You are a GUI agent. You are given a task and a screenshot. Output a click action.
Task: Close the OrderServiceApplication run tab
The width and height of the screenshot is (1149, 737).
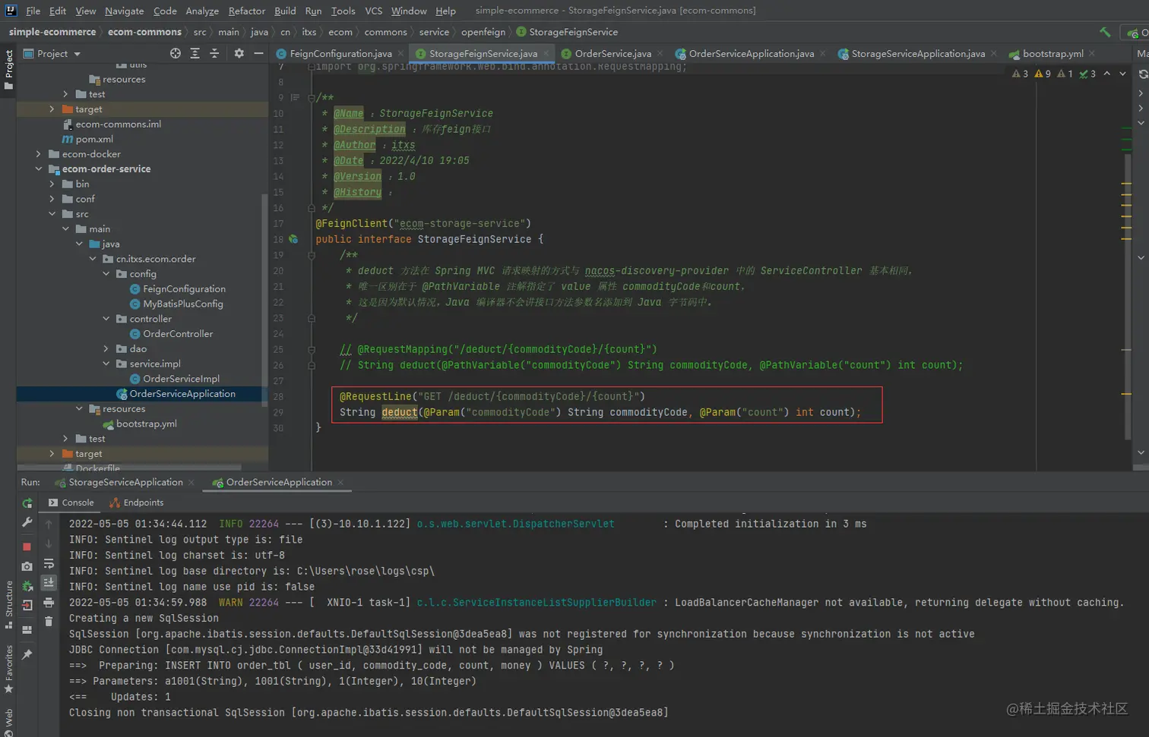point(340,482)
